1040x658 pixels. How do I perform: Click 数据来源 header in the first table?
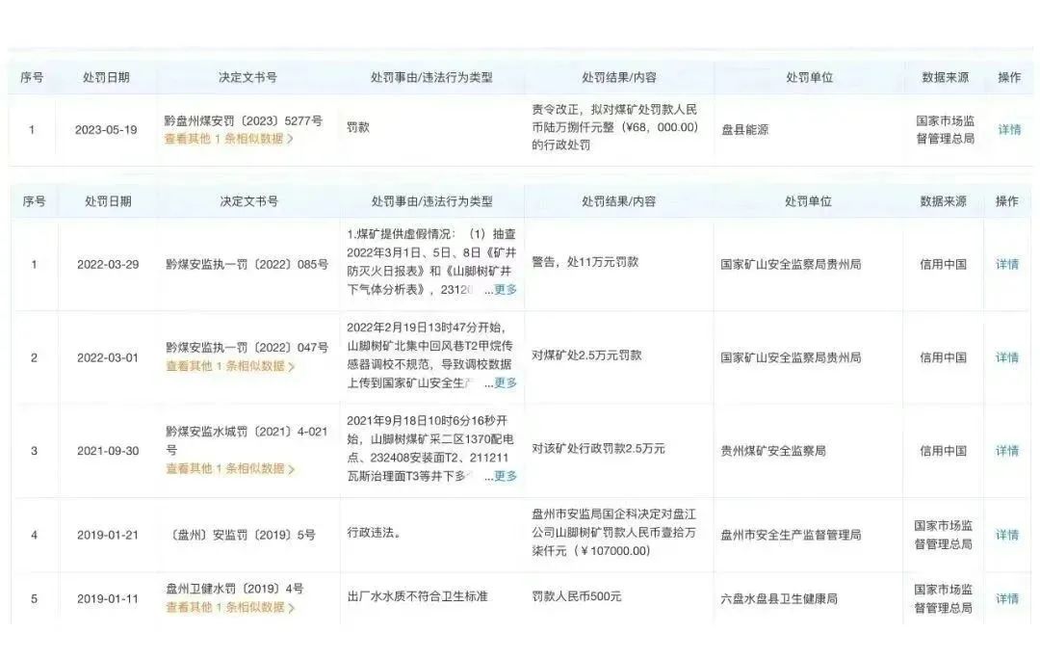pos(946,78)
